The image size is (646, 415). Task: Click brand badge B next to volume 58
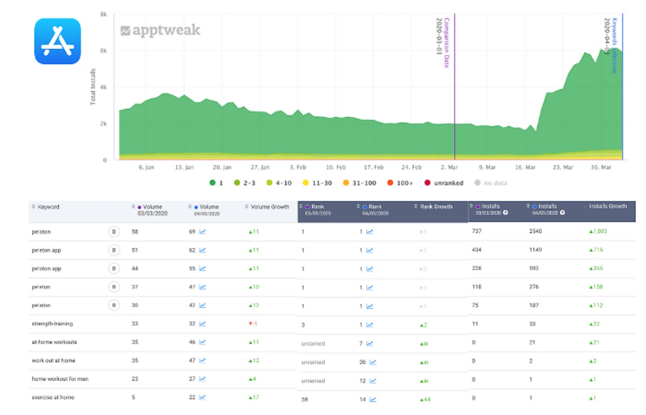click(x=114, y=232)
